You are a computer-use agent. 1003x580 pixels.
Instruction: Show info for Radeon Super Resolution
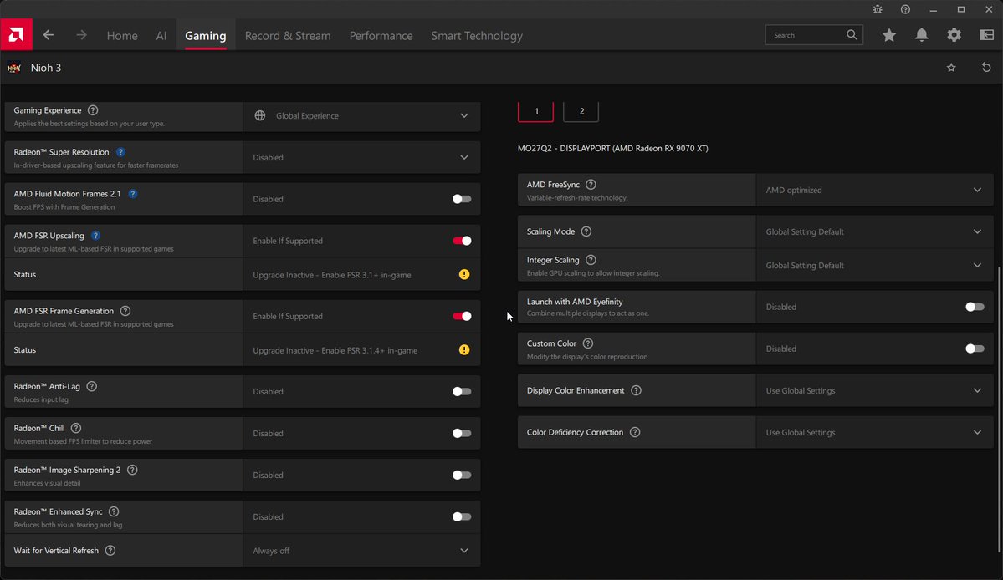(121, 152)
